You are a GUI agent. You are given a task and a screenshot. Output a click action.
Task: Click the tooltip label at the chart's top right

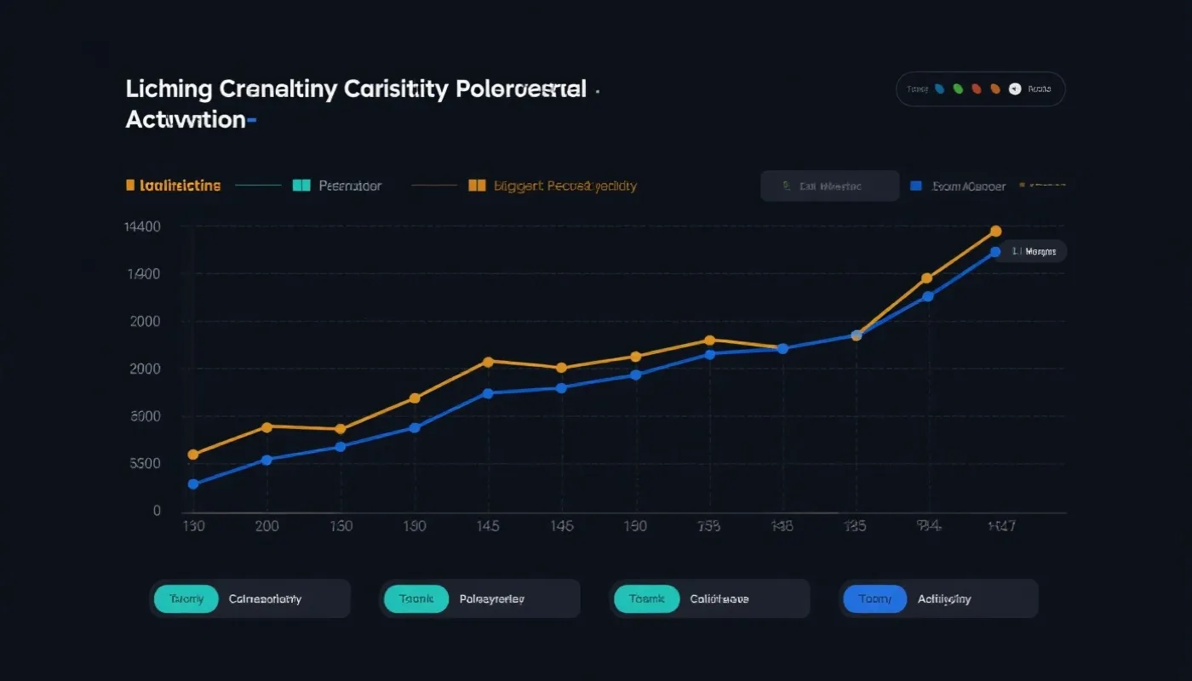pyautogui.click(x=1034, y=251)
